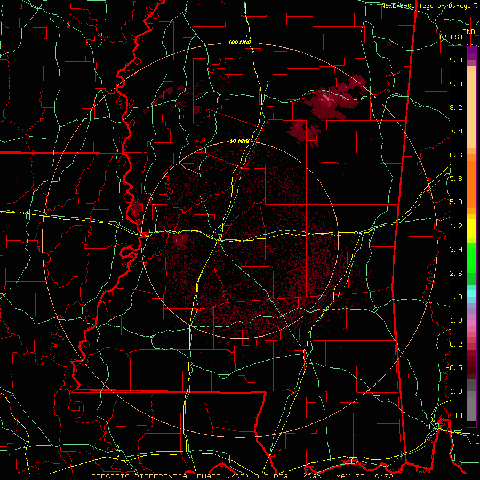Click the 9.0 scale value
Image resolution: width=480 pixels, height=480 pixels.
point(456,84)
